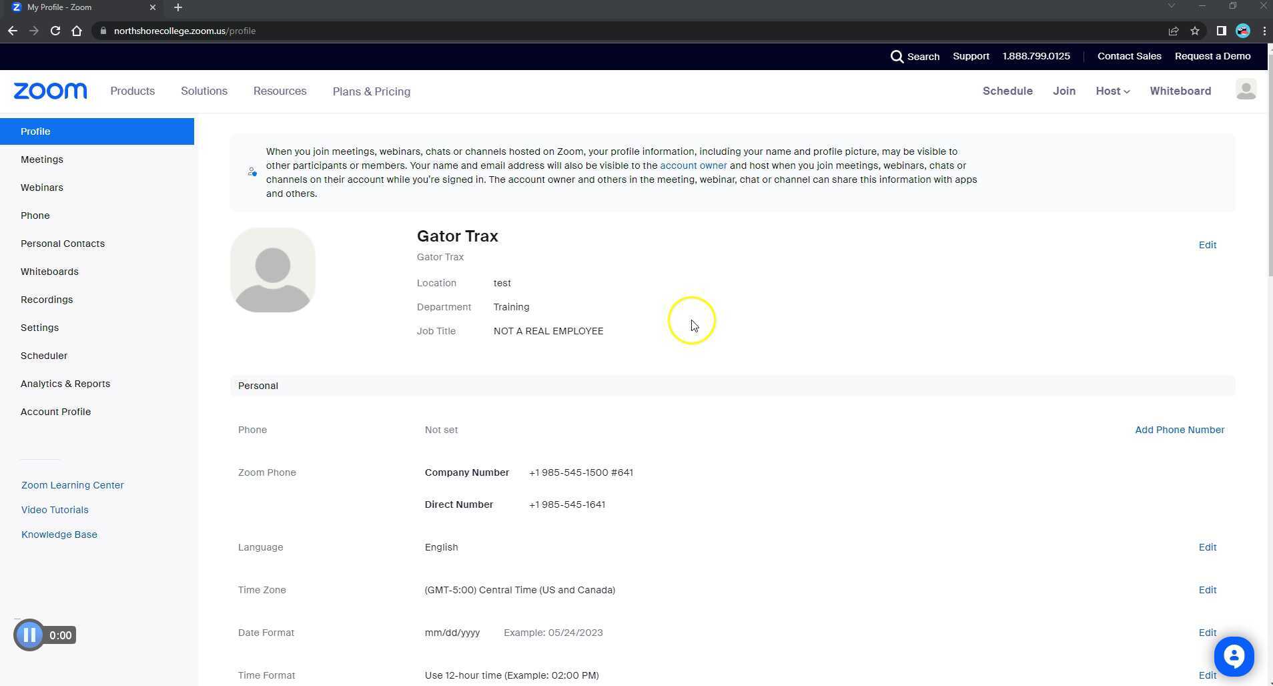This screenshot has height=686, width=1273.
Task: Open the Products menu
Action: (x=132, y=91)
